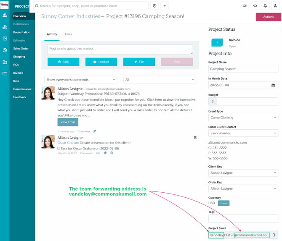Pin the Oscar Graham task note
Viewport: 282px width, 241px height.
coord(105,153)
